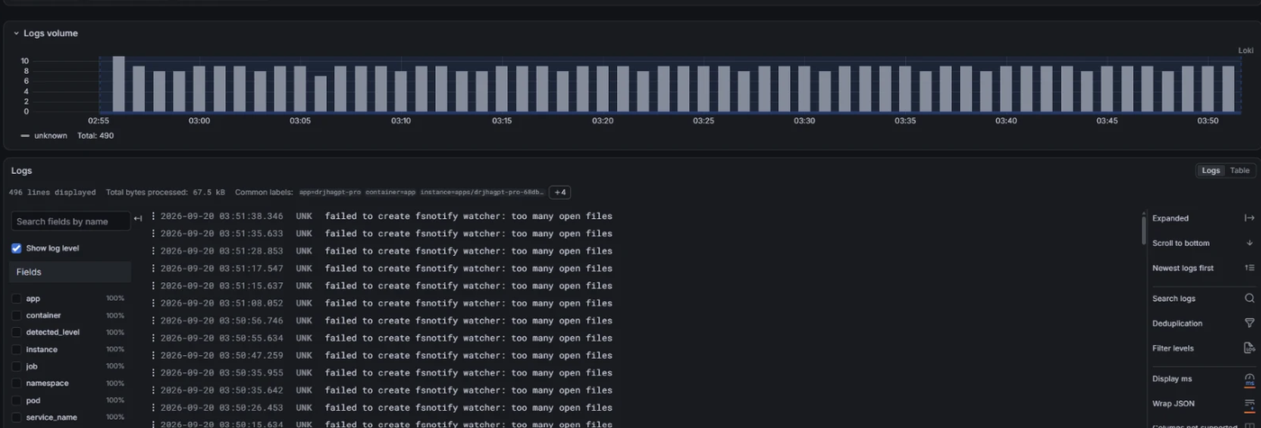Viewport: 1261px width, 428px height.
Task: Click the Search fields by name input
Action: (x=70, y=222)
